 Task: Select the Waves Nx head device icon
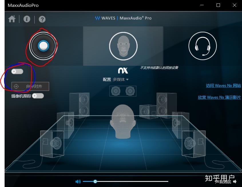pos(123,45)
